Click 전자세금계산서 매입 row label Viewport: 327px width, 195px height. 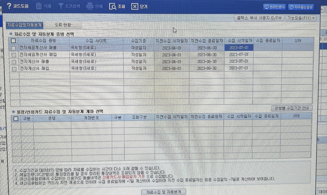click(x=38, y=55)
